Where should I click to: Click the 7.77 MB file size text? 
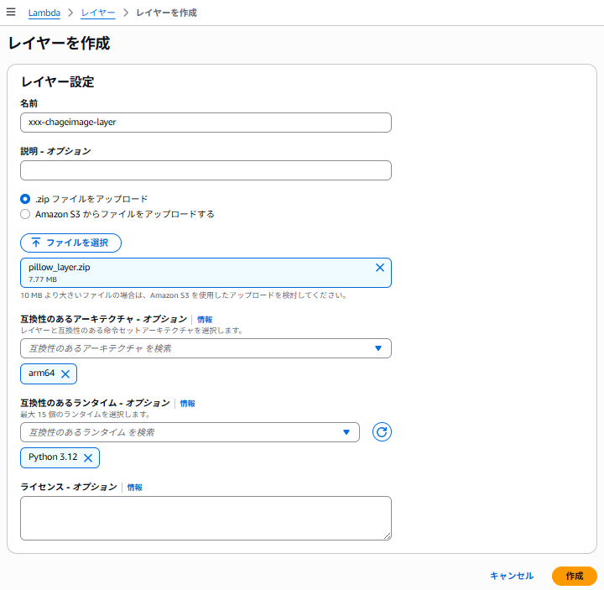[x=43, y=279]
